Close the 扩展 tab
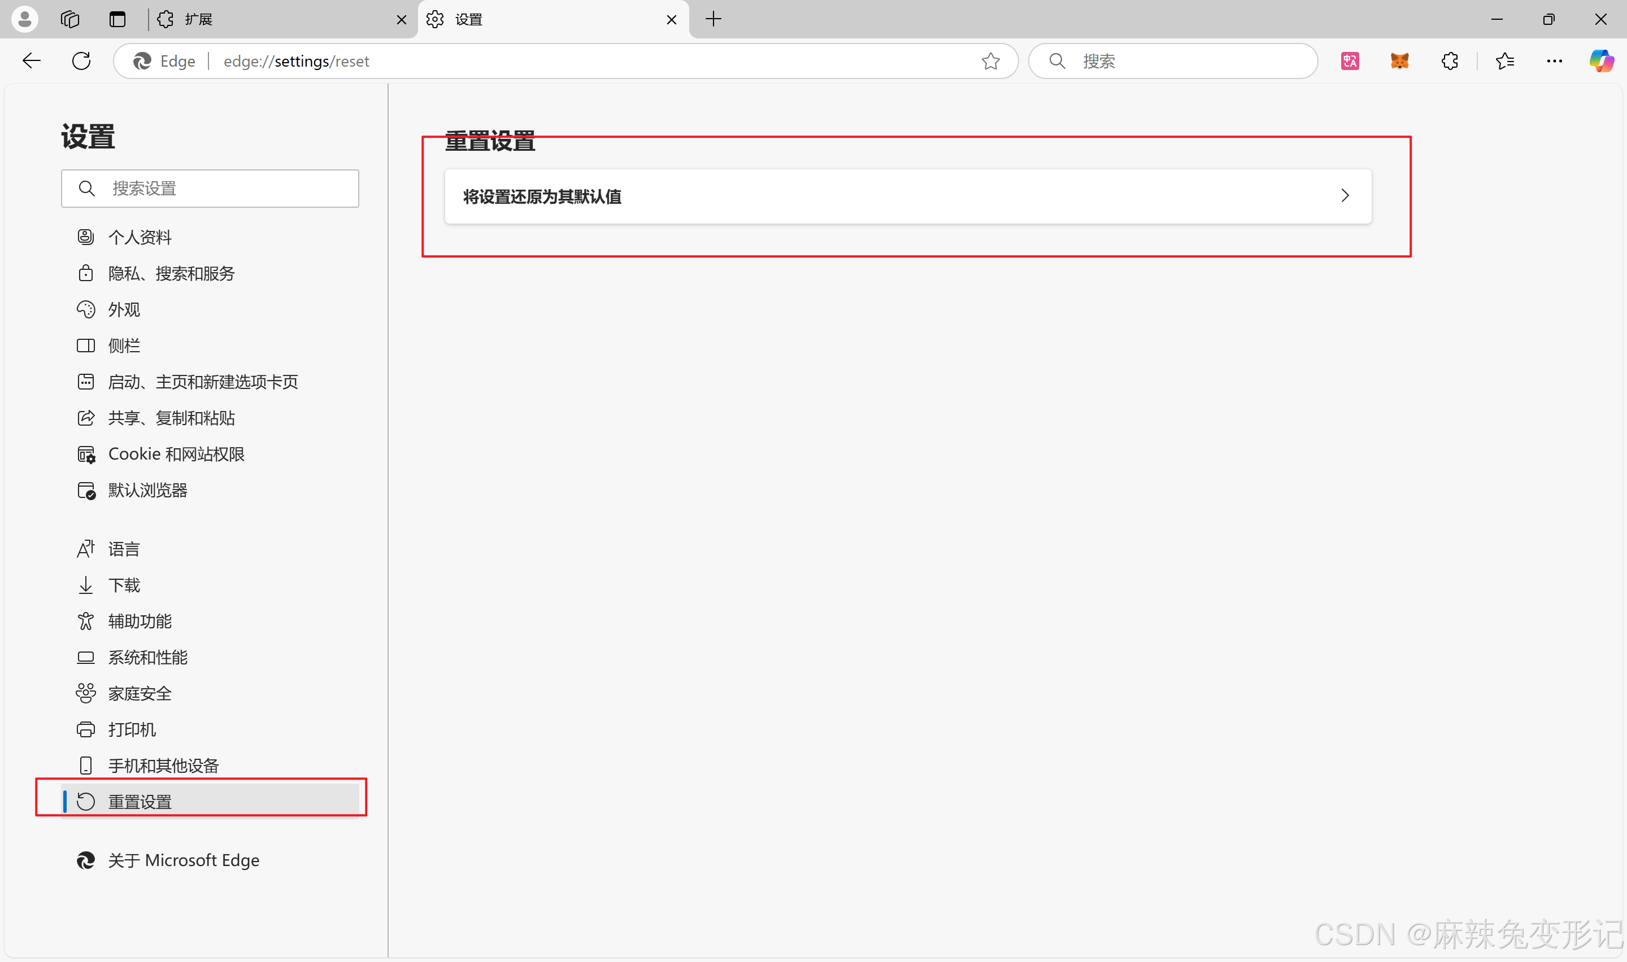 [402, 19]
